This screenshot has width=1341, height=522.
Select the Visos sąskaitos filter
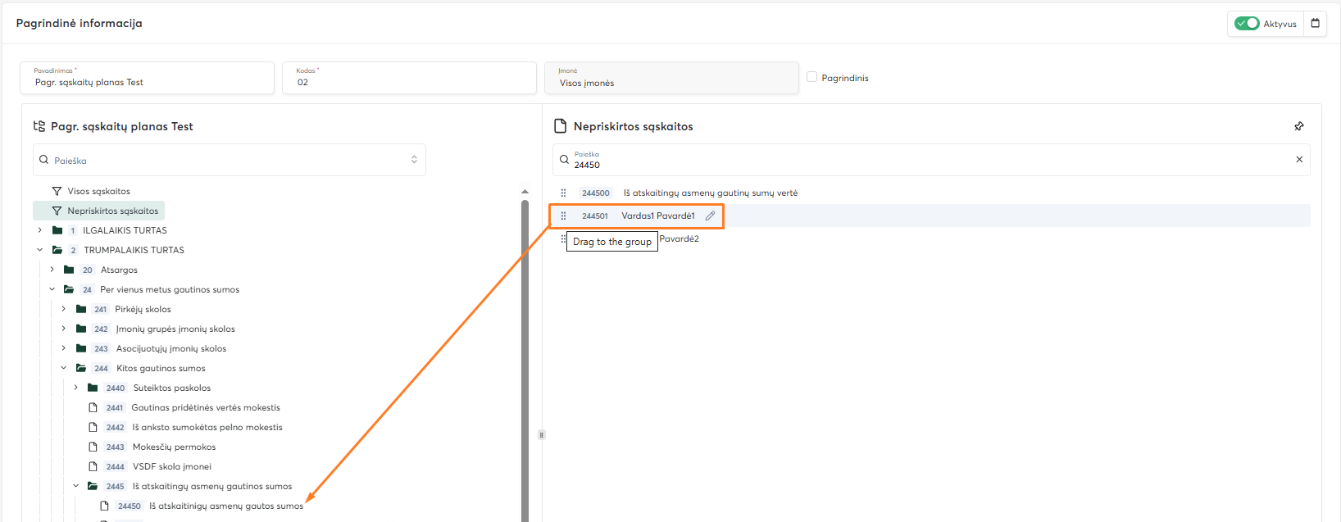98,191
